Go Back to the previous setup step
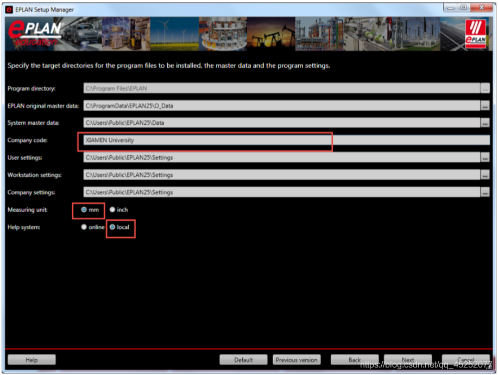The image size is (498, 375). coord(355,360)
